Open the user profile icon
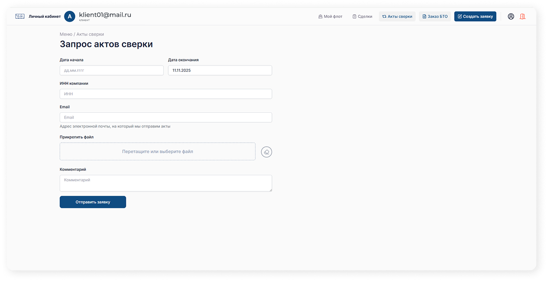 (x=511, y=16)
